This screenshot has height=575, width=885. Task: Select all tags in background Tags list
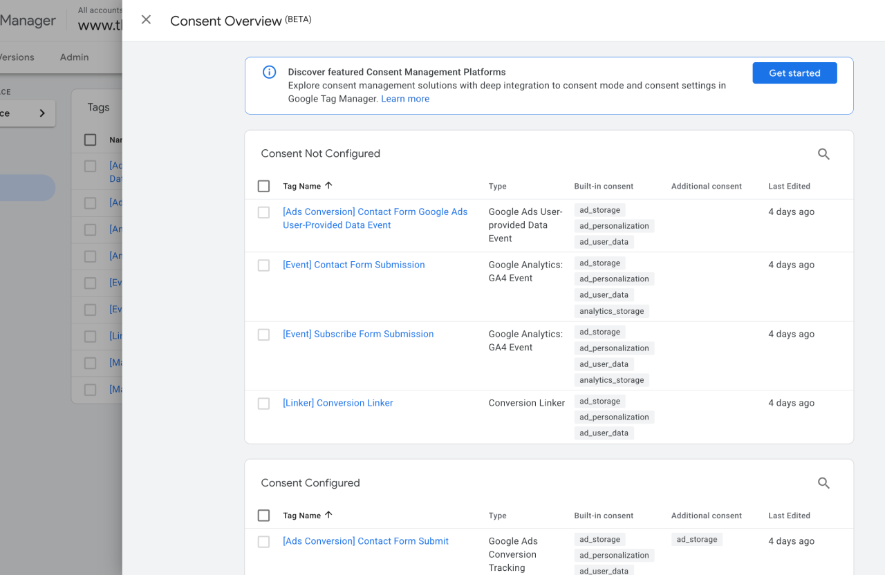(x=91, y=140)
